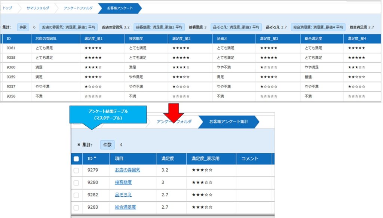Click the ID column sort arrow

[x=95, y=158]
